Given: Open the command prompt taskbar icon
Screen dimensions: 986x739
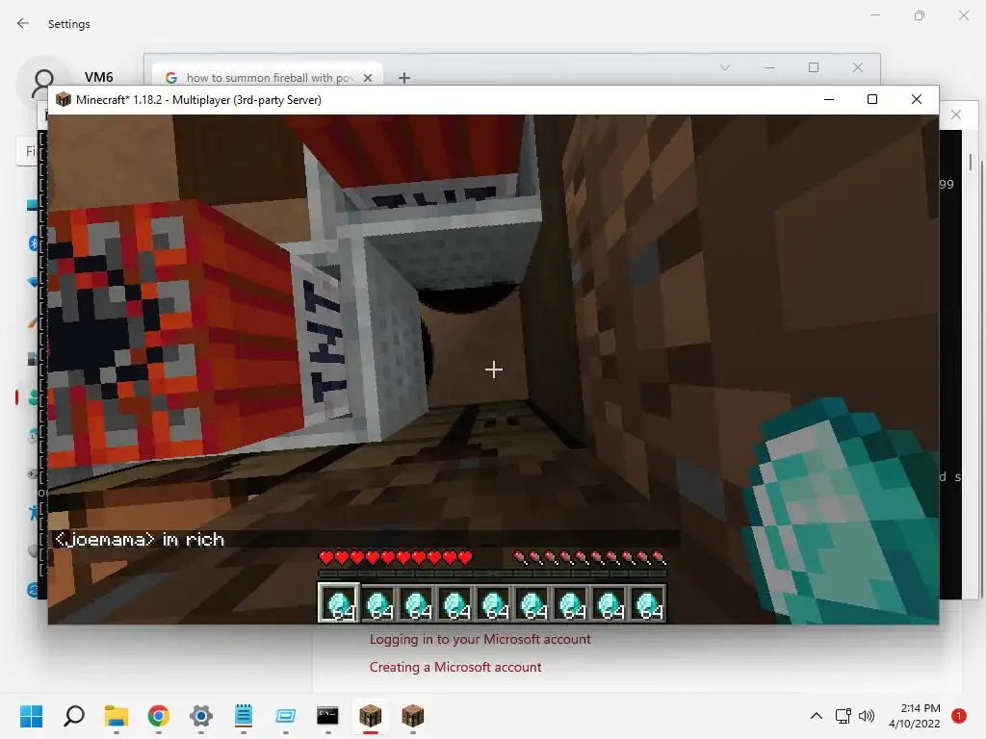Looking at the screenshot, I should pyautogui.click(x=327, y=716).
